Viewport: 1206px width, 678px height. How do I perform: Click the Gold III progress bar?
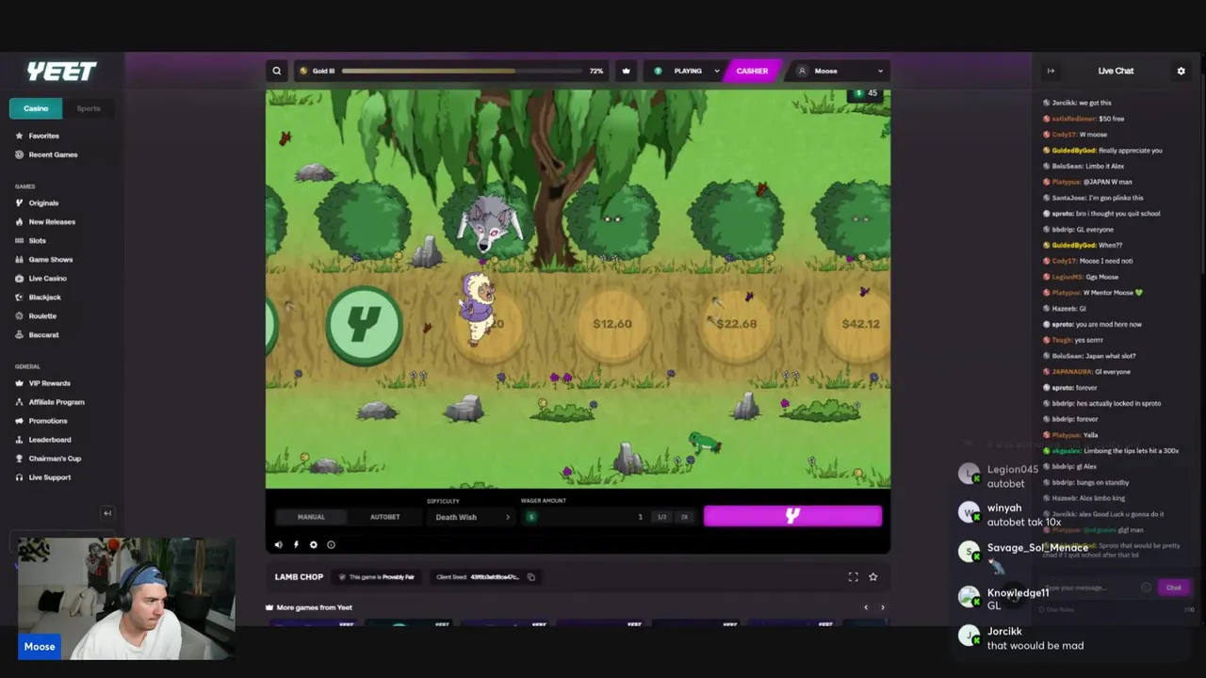point(462,71)
